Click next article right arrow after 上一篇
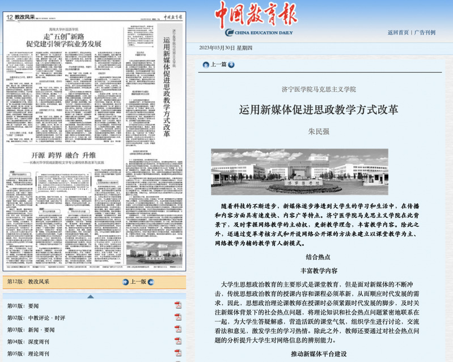The height and width of the screenshot is (362, 453). click(x=232, y=64)
